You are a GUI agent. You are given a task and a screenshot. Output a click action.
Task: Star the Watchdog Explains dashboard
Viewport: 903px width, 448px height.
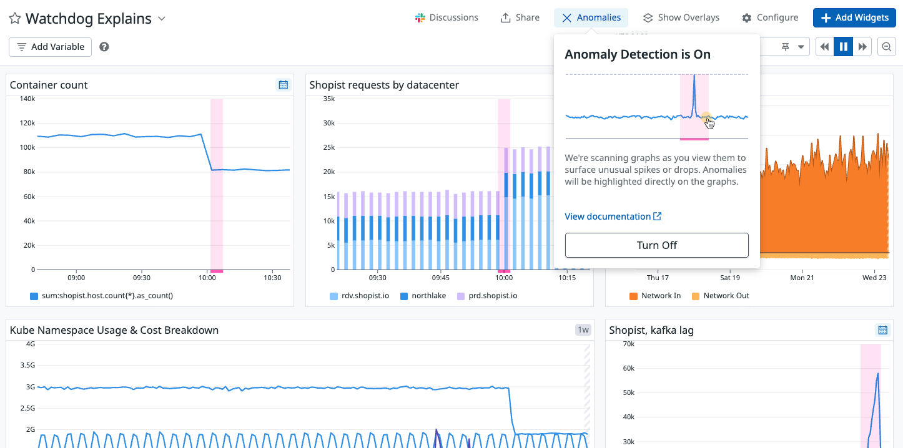[x=14, y=19]
